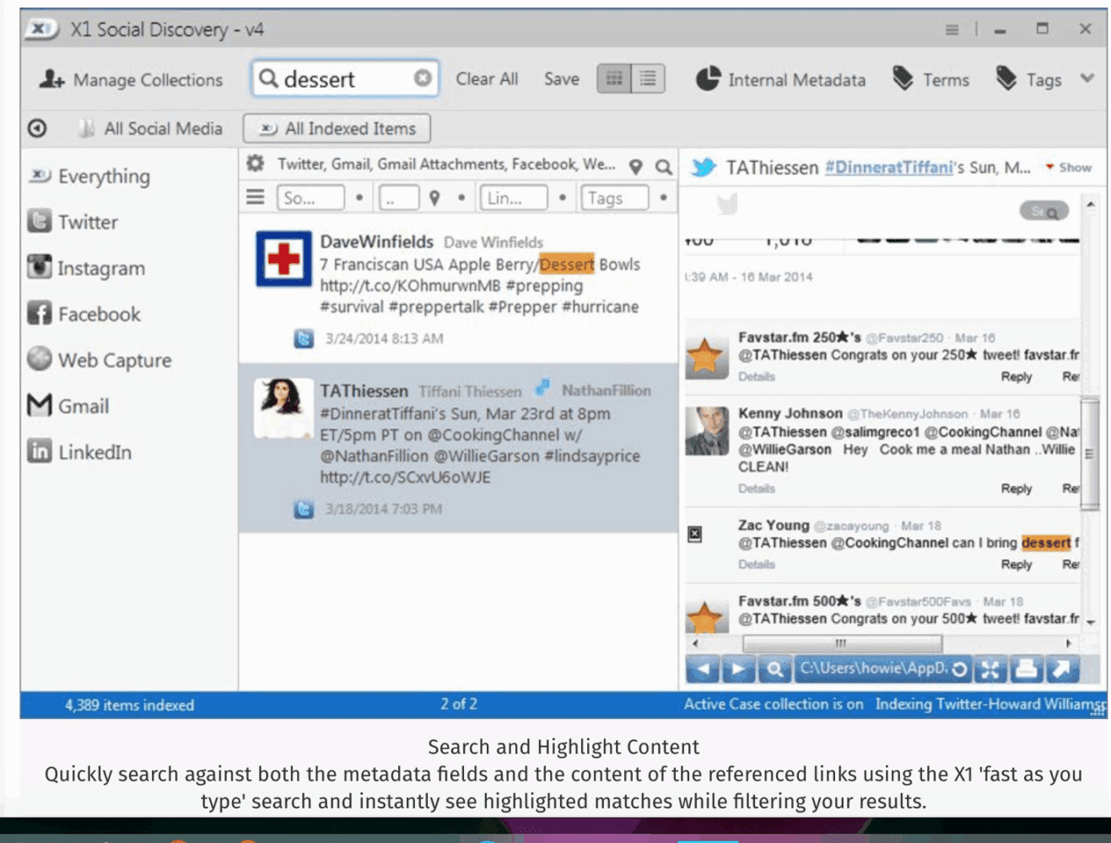Expand the Show dropdown in preview header

[1069, 168]
